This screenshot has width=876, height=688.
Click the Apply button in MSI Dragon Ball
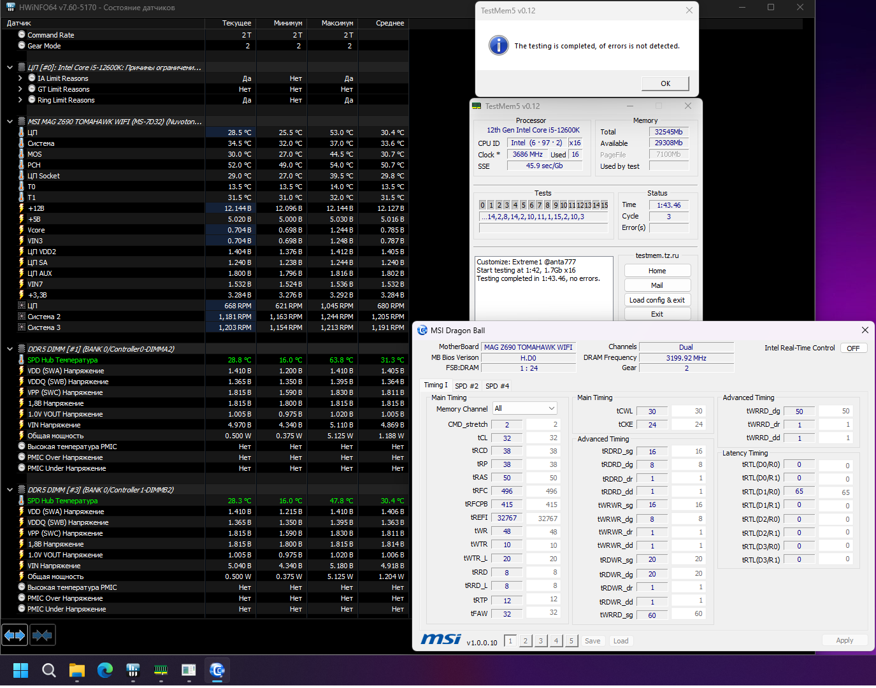coord(845,640)
